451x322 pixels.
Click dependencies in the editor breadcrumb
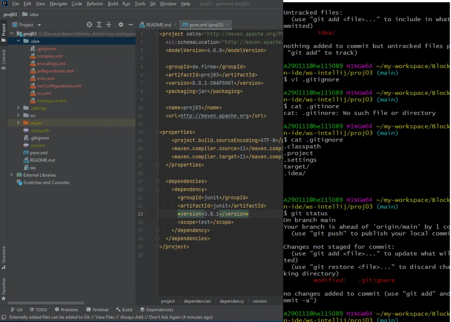pos(198,301)
